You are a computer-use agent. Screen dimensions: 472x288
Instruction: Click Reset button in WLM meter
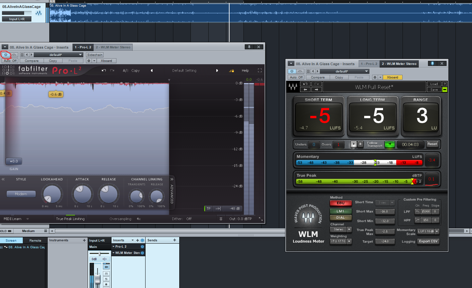[432, 144]
